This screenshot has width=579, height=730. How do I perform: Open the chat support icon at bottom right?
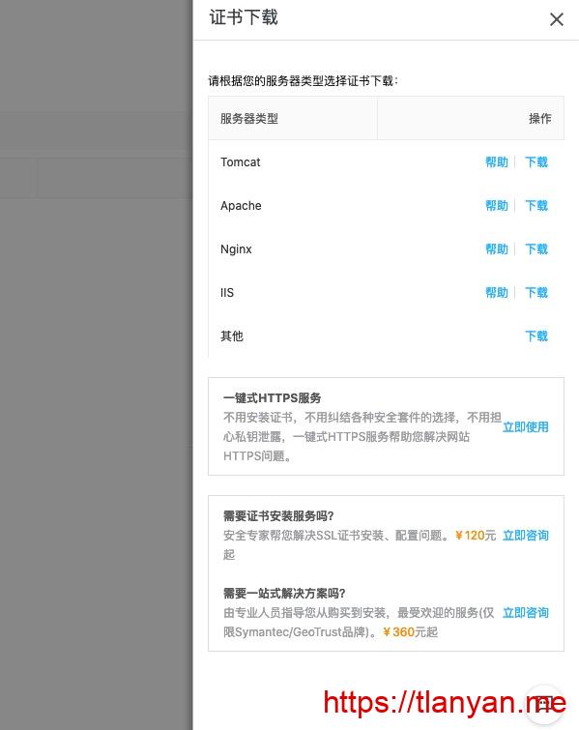click(544, 703)
